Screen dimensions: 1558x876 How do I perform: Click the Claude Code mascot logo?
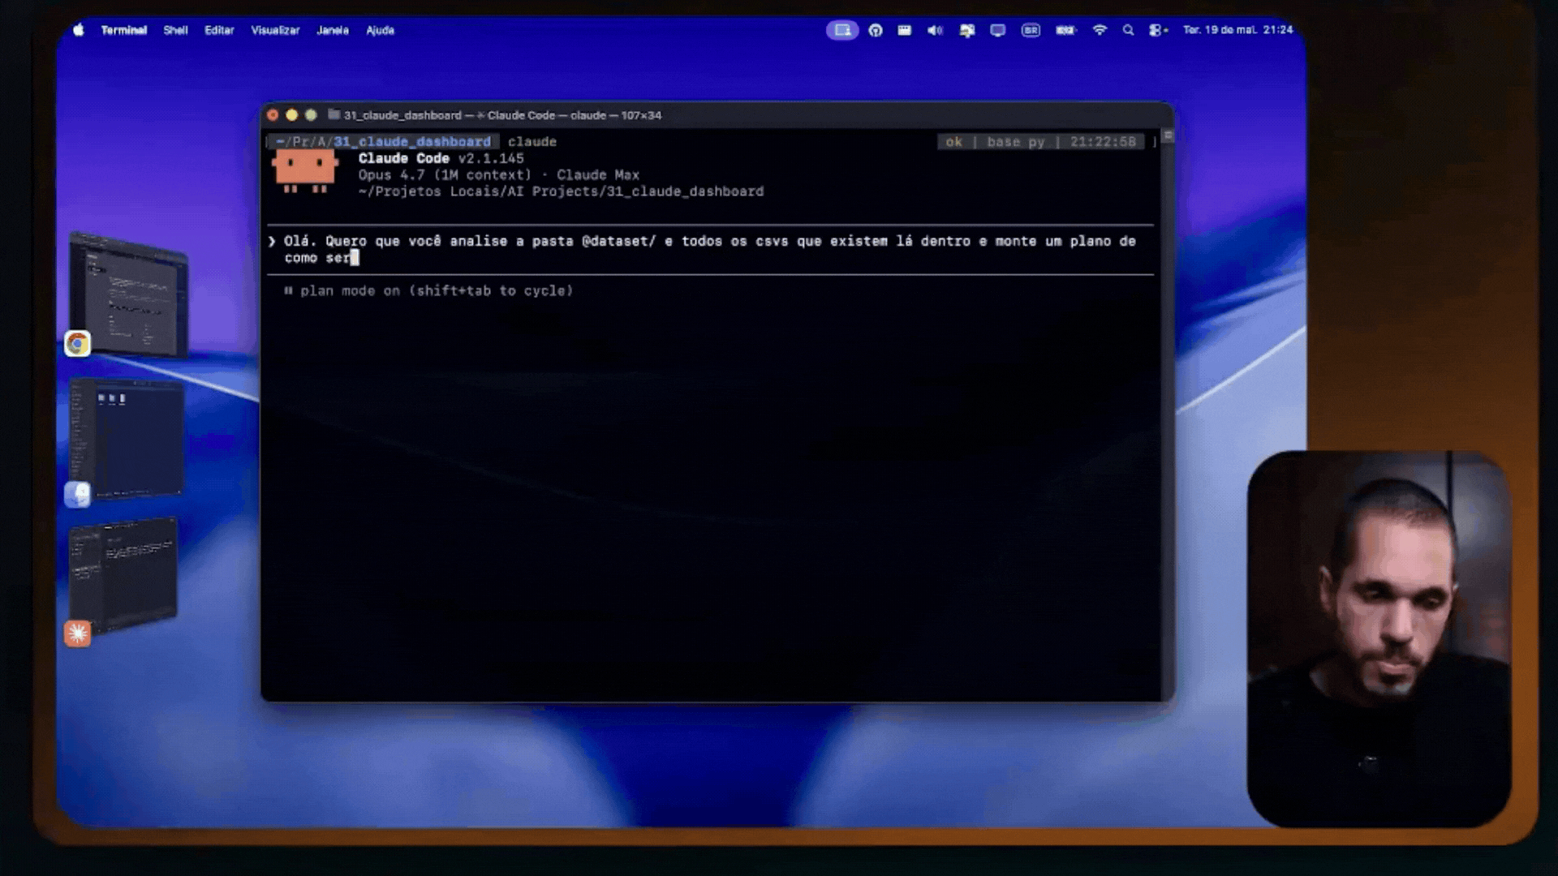pos(305,170)
